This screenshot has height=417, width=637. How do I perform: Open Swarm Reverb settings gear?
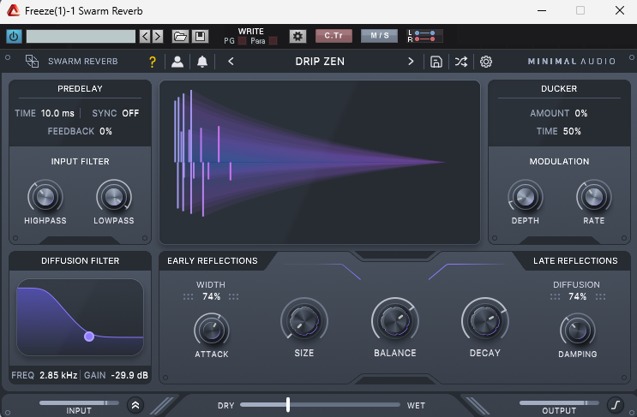click(x=486, y=62)
